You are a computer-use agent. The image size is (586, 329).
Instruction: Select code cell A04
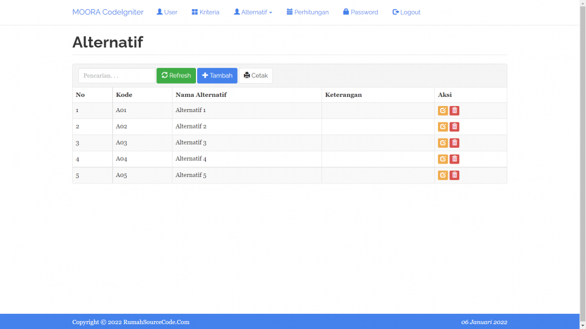(142, 159)
